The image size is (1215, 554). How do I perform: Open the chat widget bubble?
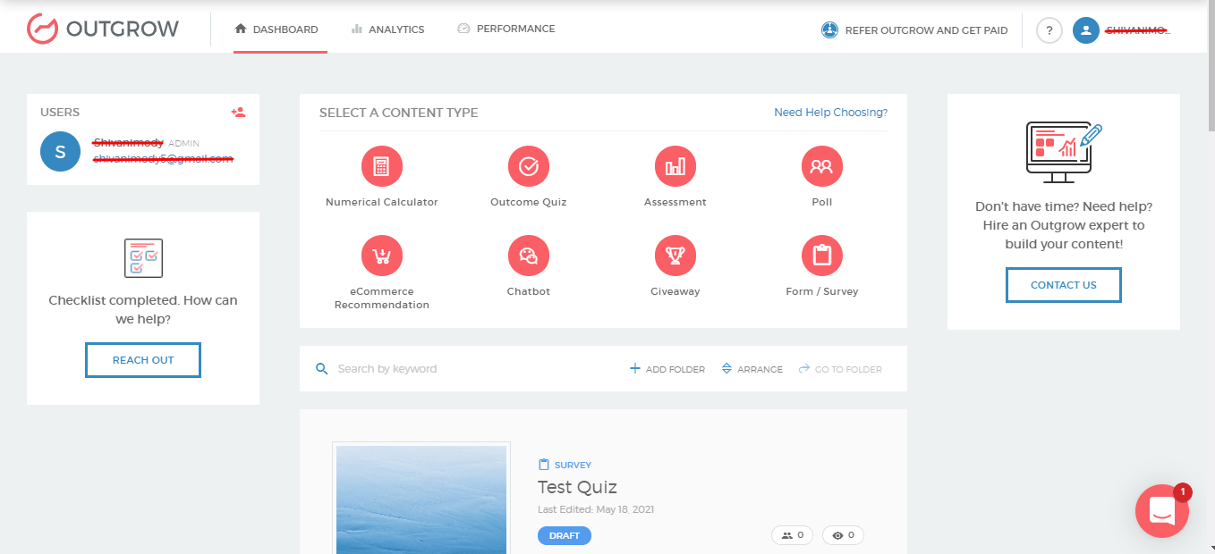(x=1161, y=511)
